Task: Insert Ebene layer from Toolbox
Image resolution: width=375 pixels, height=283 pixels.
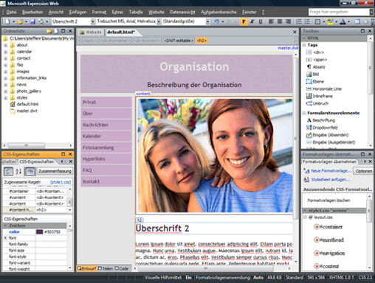Action: coord(315,82)
